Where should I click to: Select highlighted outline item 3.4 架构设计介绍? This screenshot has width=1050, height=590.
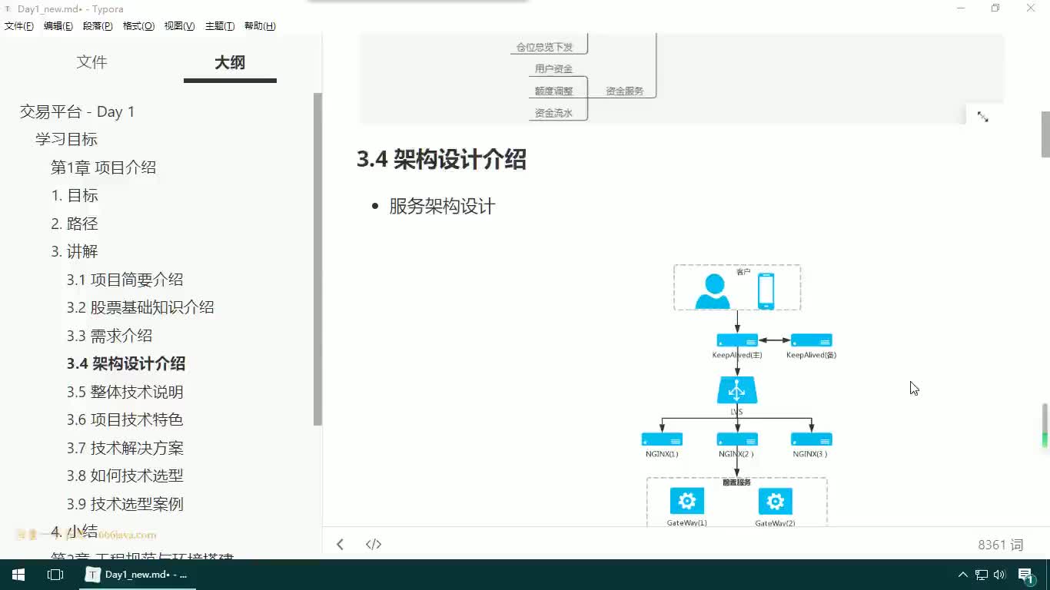[126, 363]
